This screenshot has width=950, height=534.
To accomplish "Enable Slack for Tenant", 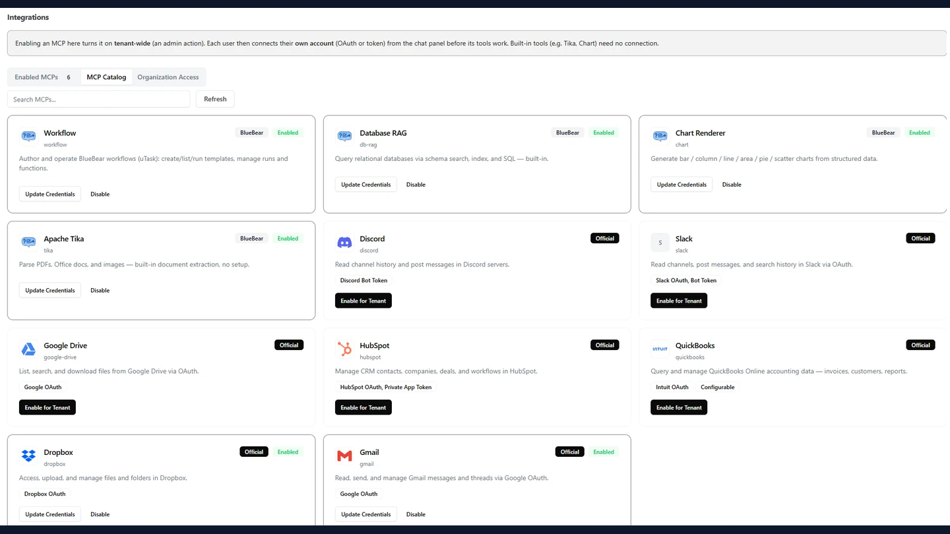I will tap(679, 301).
